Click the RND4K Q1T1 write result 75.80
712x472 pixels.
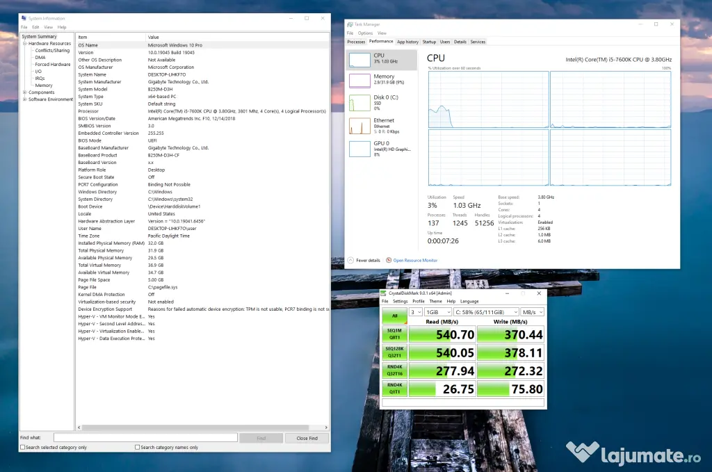pyautogui.click(x=510, y=389)
